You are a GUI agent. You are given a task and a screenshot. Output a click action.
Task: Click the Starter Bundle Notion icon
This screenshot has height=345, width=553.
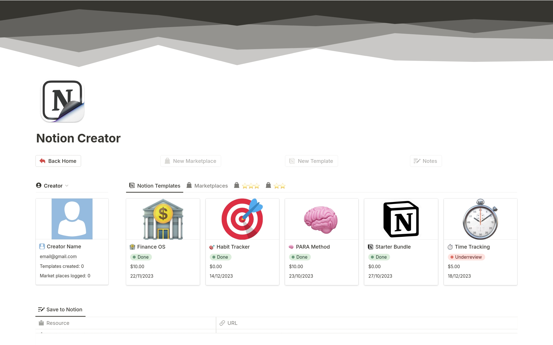point(370,247)
